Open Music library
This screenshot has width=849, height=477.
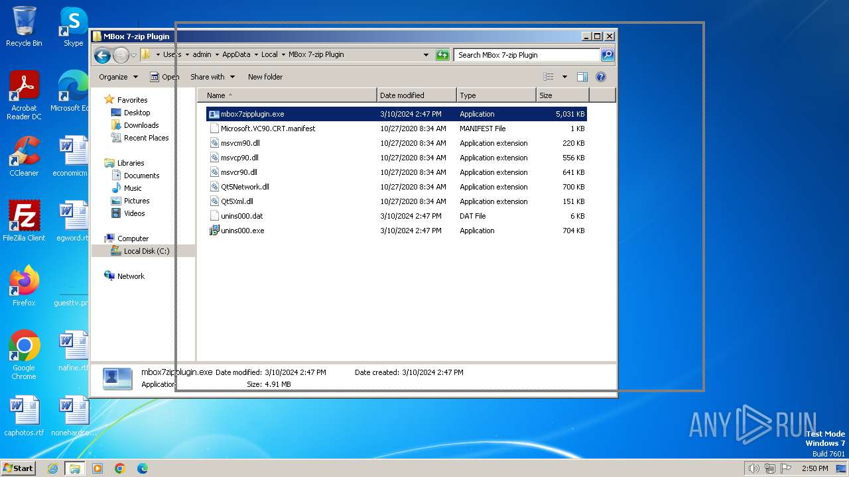[x=133, y=188]
